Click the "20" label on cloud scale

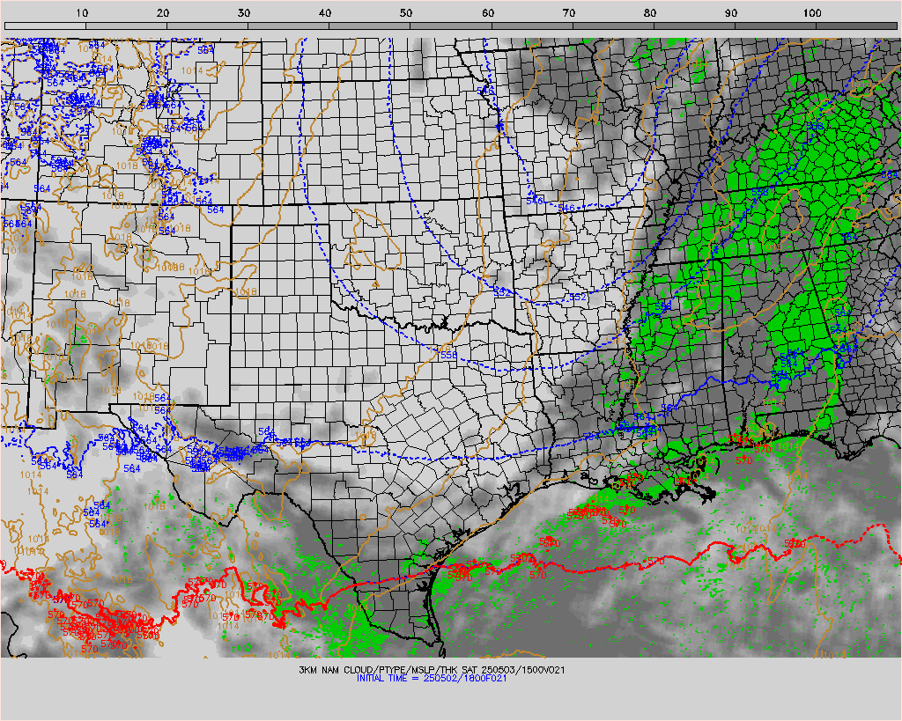coord(163,13)
